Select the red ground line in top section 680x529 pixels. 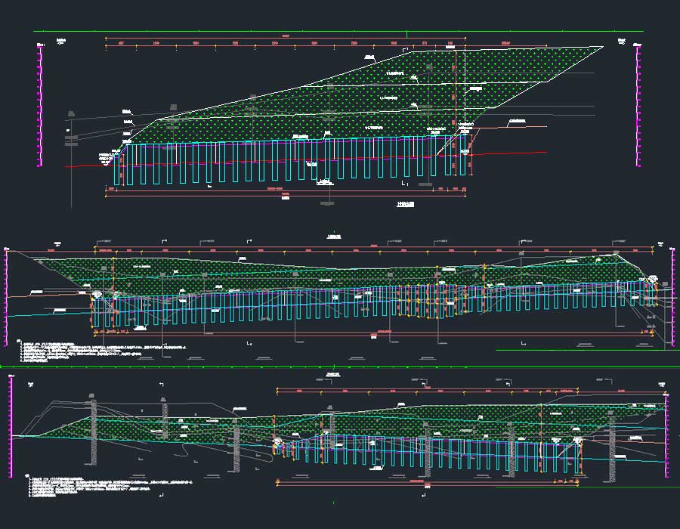[x=227, y=160]
